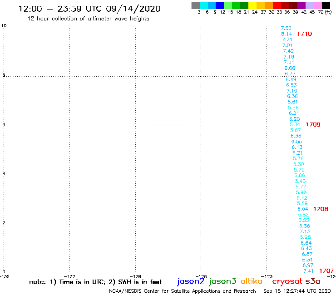
Task: Click the jason2 satellite legend label
Action: point(191,281)
